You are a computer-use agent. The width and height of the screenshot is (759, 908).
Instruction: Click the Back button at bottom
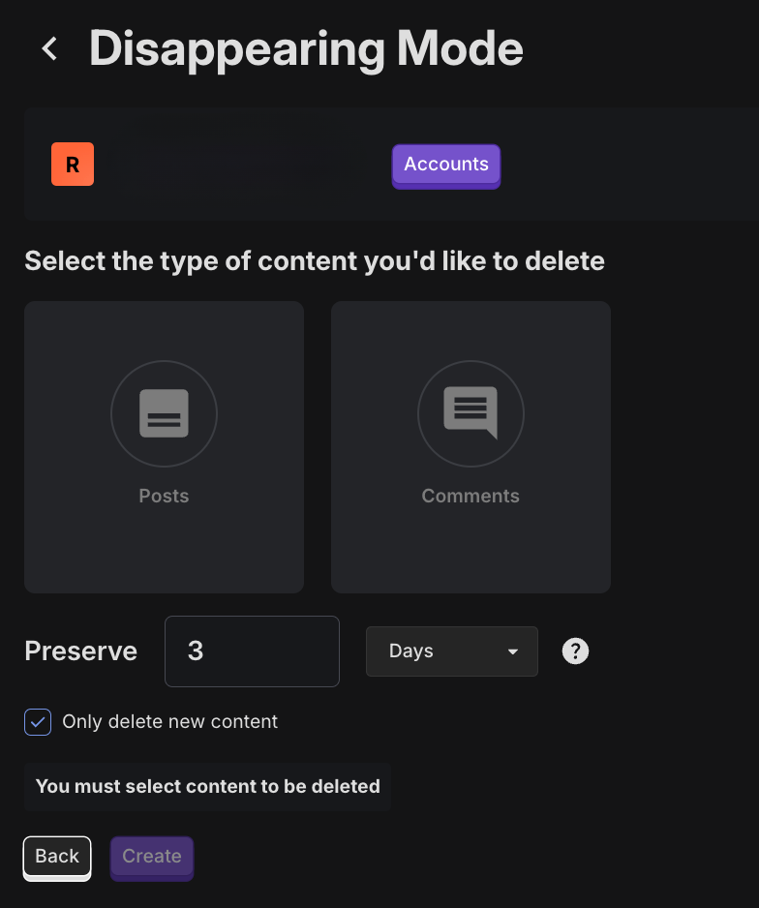pyautogui.click(x=57, y=857)
